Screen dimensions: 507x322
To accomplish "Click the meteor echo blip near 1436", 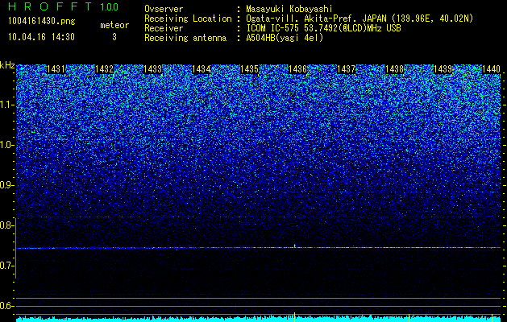I will [x=295, y=246].
